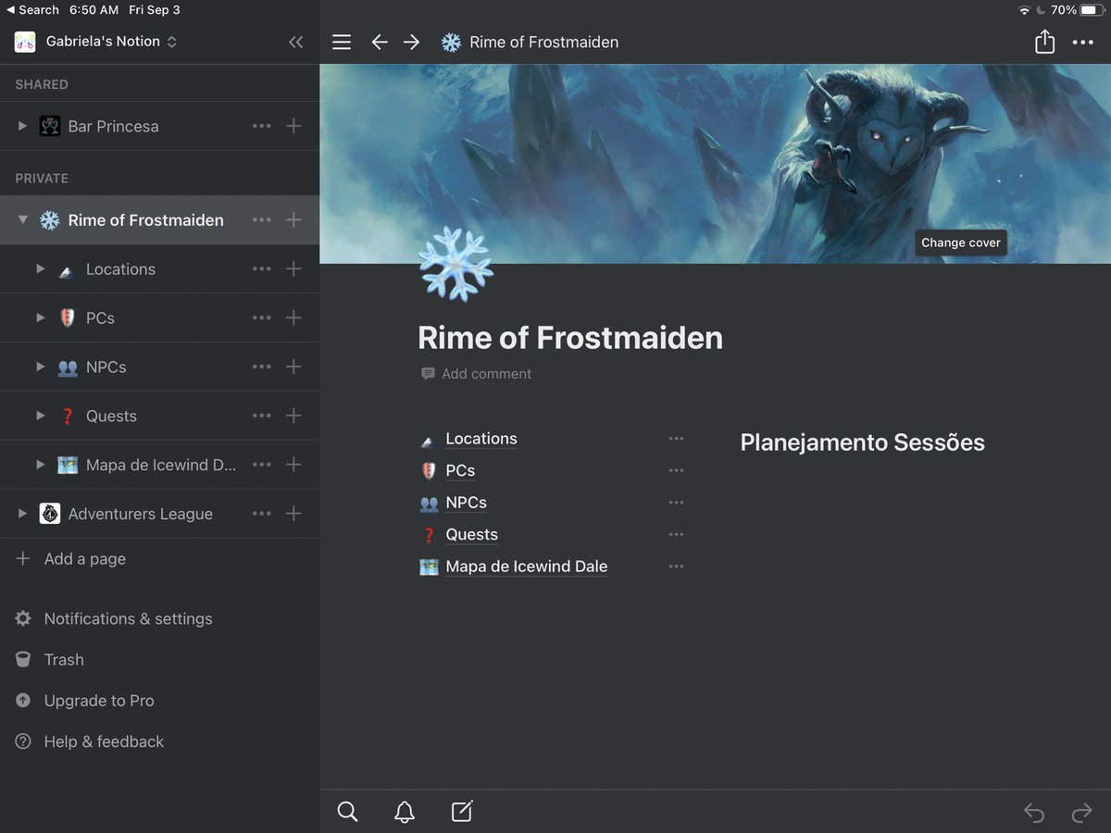The width and height of the screenshot is (1111, 833).
Task: Return to Search in the iPad status bar
Action: point(32,9)
